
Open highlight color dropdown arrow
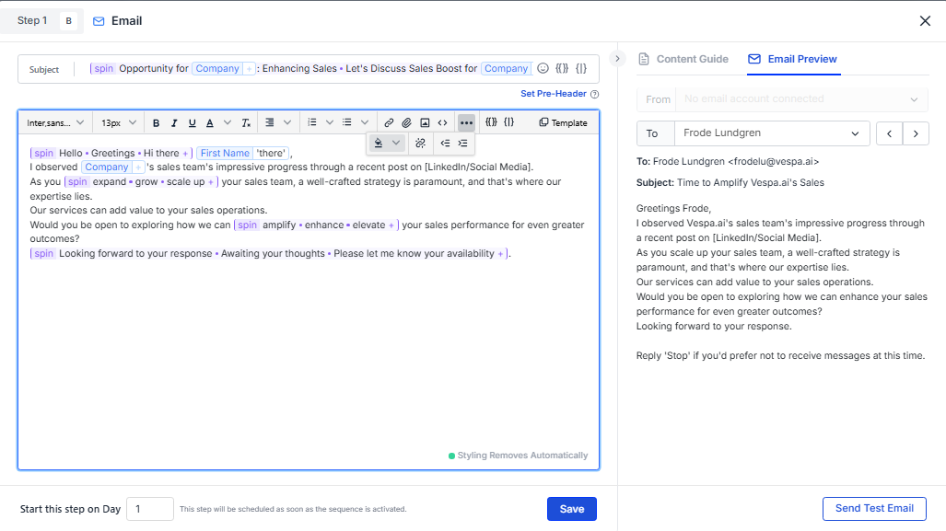pyautogui.click(x=396, y=144)
